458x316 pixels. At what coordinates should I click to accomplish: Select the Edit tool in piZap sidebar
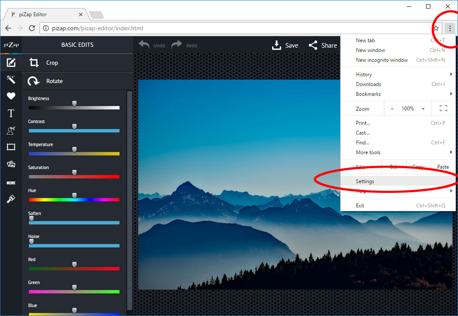[x=11, y=63]
